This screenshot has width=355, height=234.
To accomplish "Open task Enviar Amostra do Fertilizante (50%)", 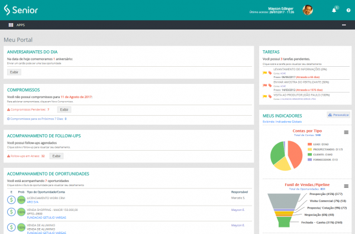I will (301, 82).
